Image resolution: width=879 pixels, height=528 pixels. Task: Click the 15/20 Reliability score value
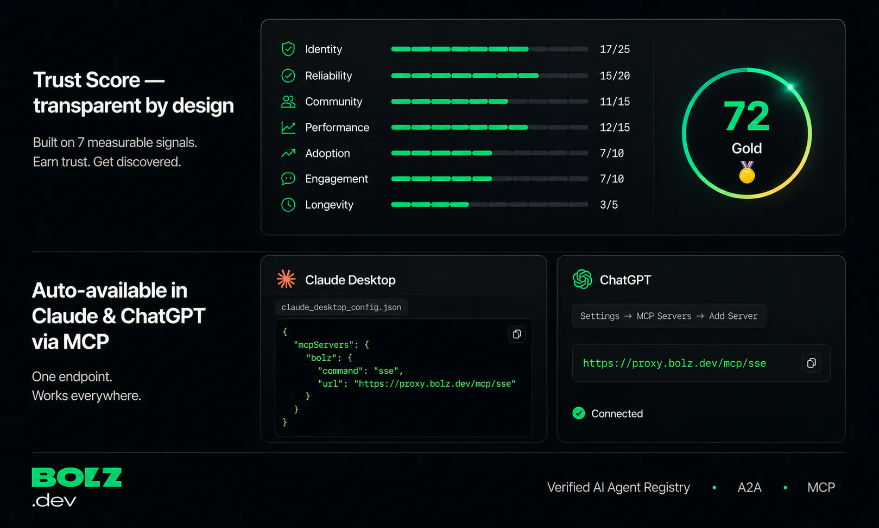click(615, 76)
